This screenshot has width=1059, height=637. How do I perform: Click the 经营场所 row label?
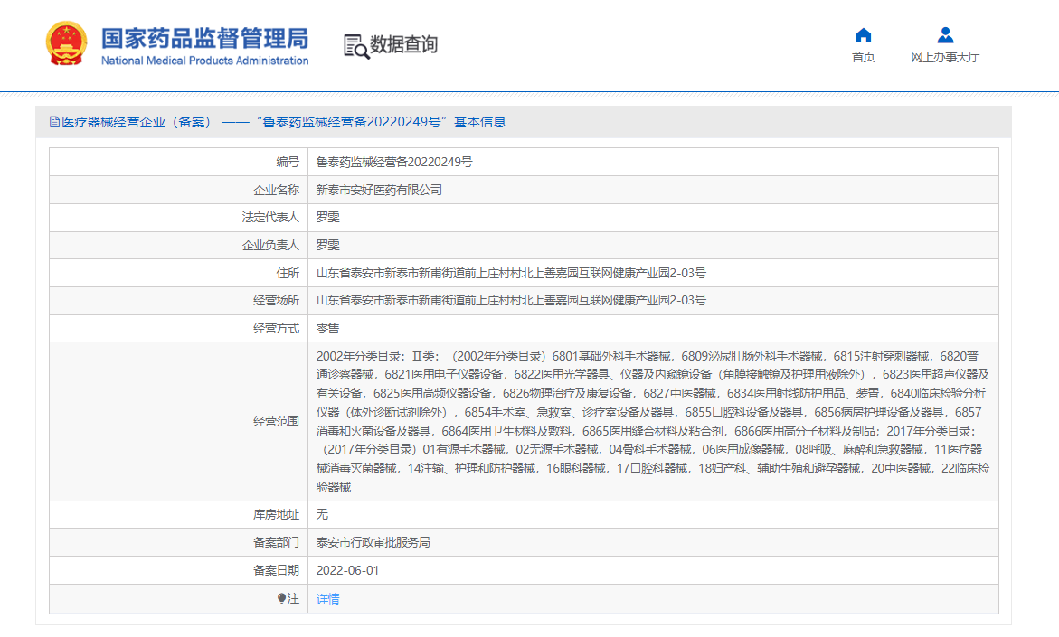click(x=276, y=300)
